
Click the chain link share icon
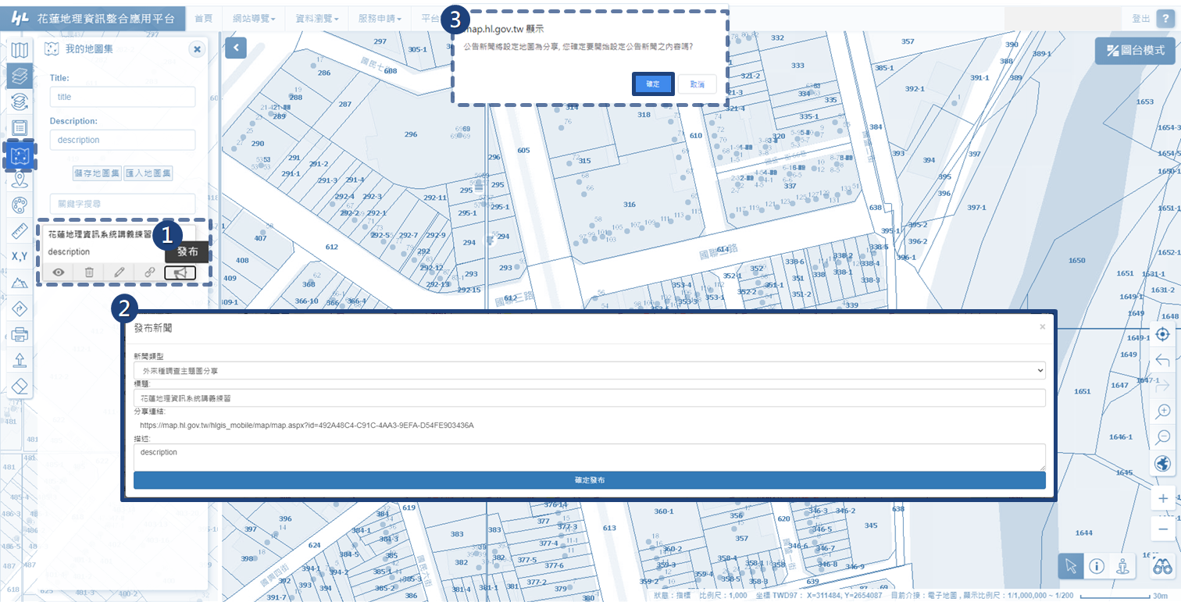click(x=149, y=273)
